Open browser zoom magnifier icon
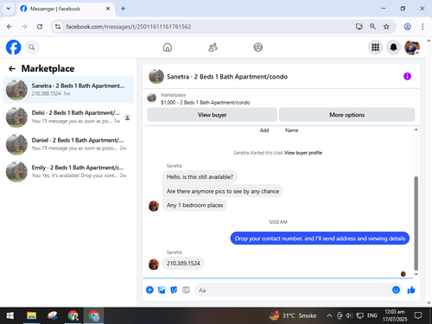 (372, 27)
